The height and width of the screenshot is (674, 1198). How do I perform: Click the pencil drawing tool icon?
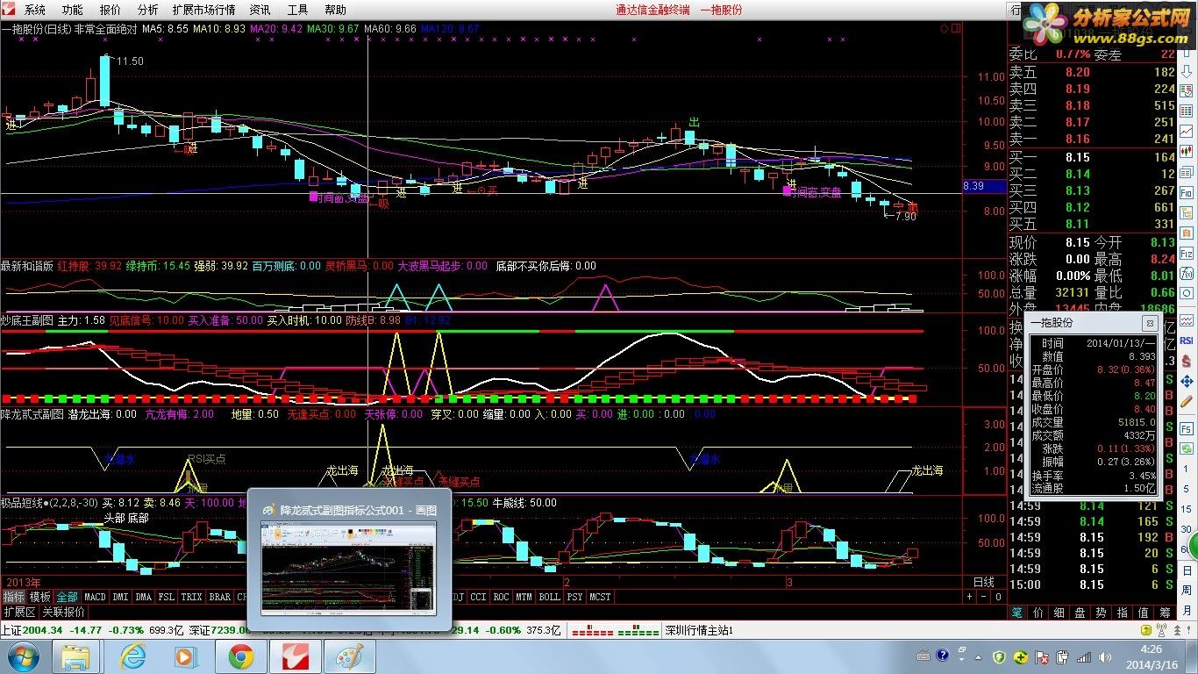point(1187,401)
